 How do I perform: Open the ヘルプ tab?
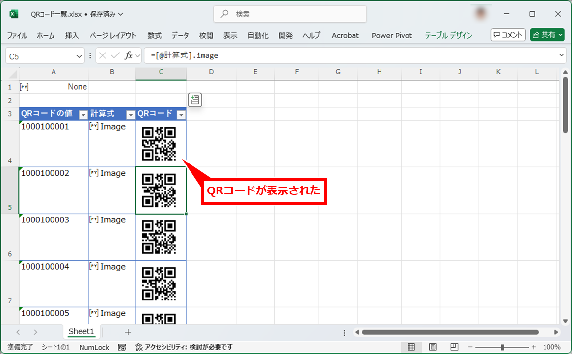tap(311, 35)
